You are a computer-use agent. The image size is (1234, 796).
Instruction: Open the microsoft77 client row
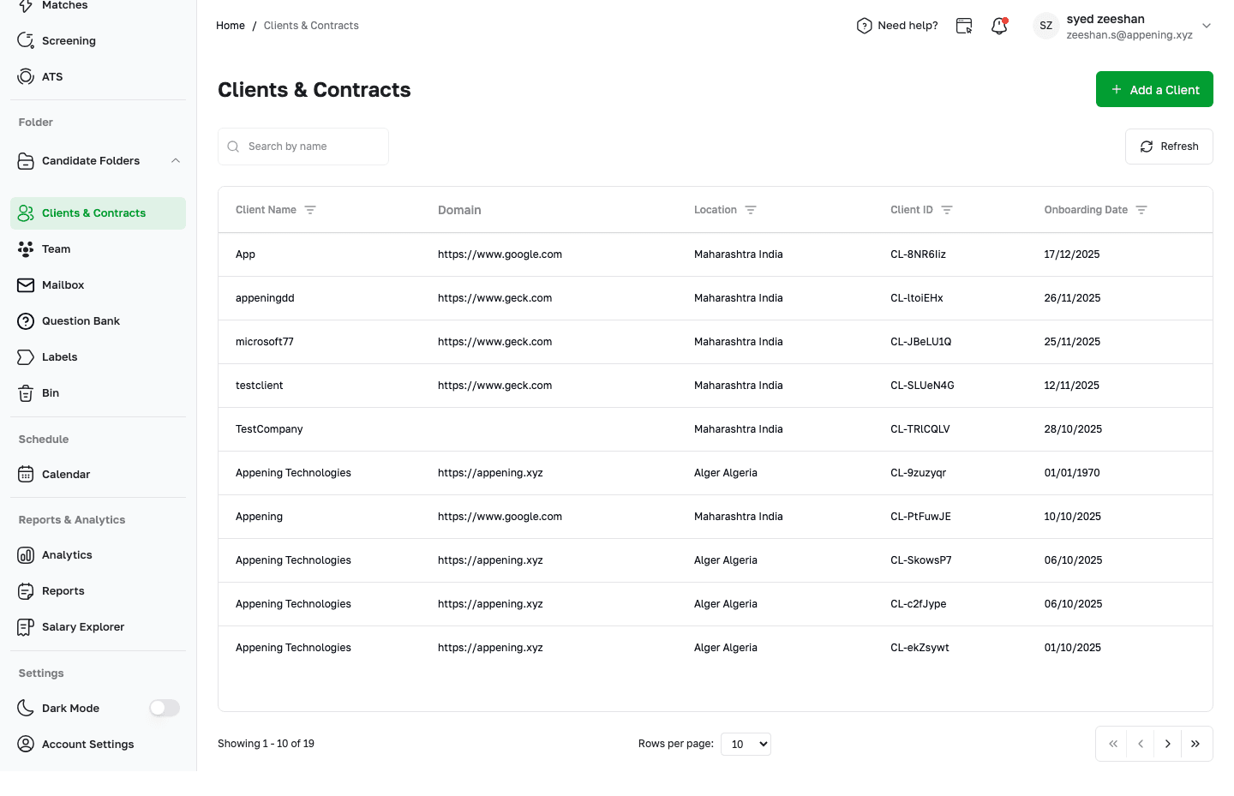coord(716,342)
